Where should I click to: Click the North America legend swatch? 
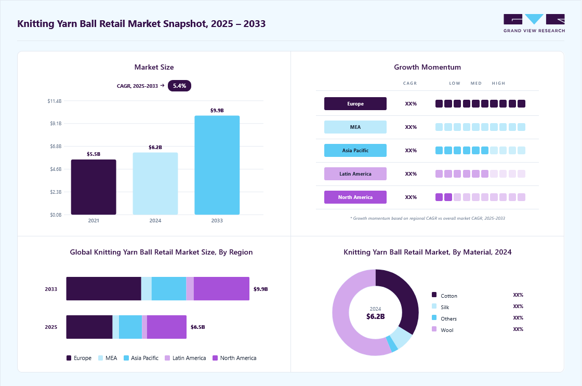[215, 358]
